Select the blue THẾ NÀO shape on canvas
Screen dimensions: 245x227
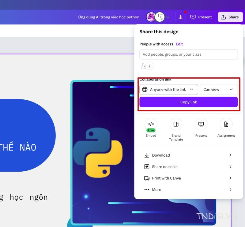click(x=28, y=135)
